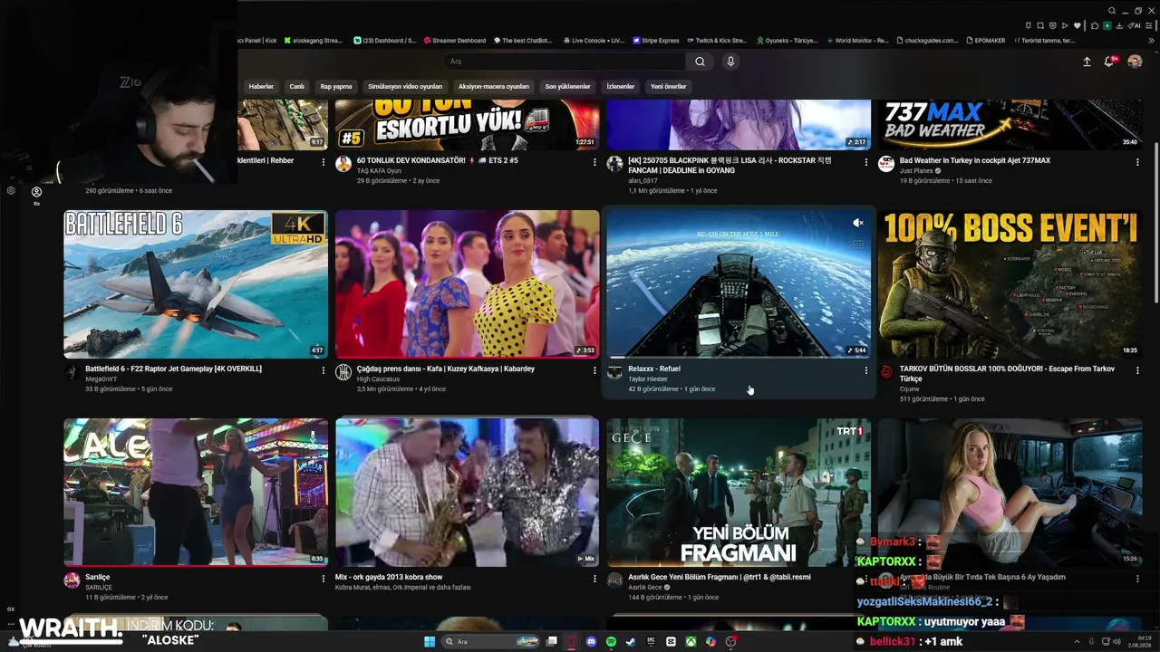Click the Windows taskbar search box
The image size is (1160, 652).
click(x=490, y=641)
